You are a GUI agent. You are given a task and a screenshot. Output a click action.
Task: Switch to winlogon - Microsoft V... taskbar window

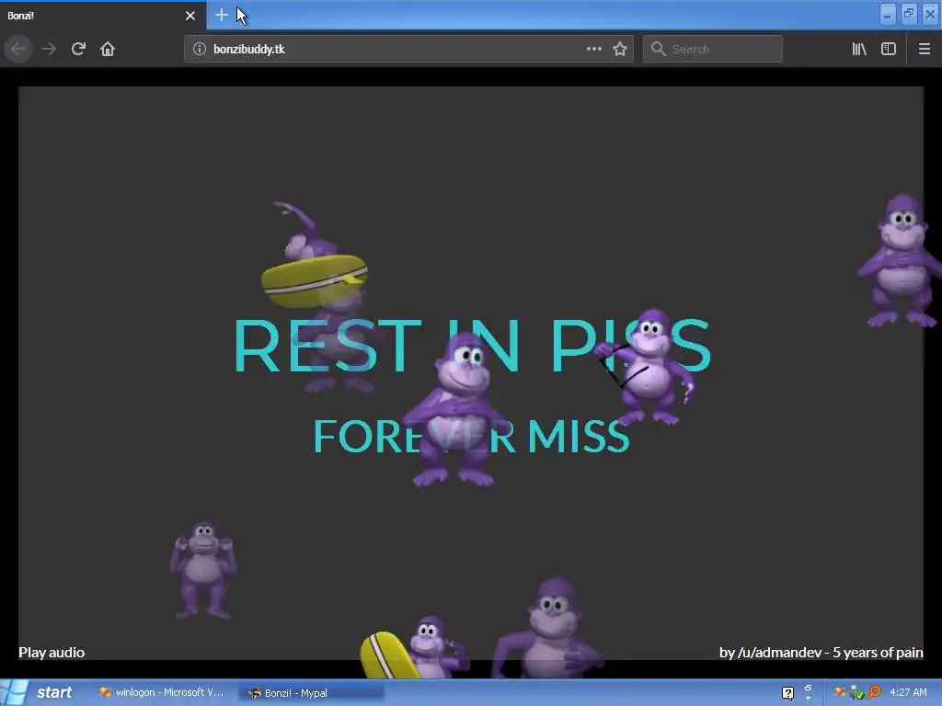pos(162,693)
